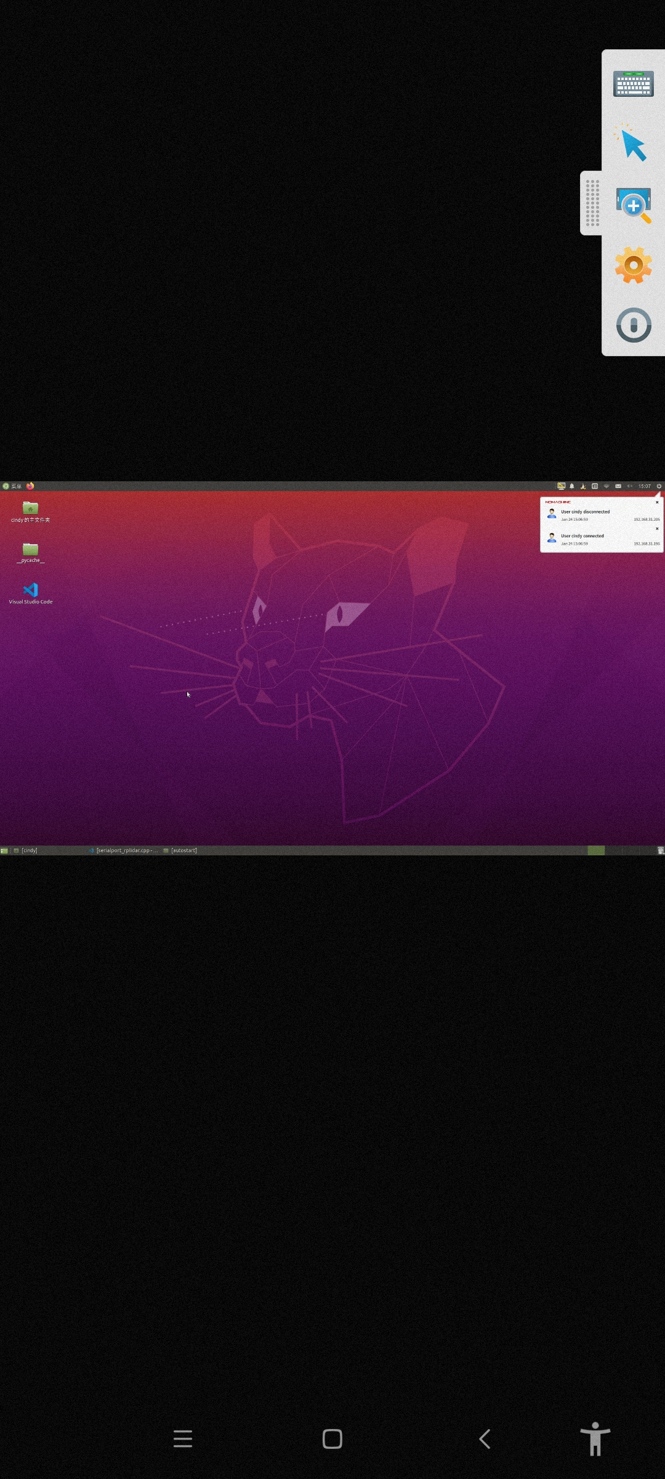Open the Wi-Fi network indicator
Image resolution: width=665 pixels, height=1479 pixels.
coord(607,486)
